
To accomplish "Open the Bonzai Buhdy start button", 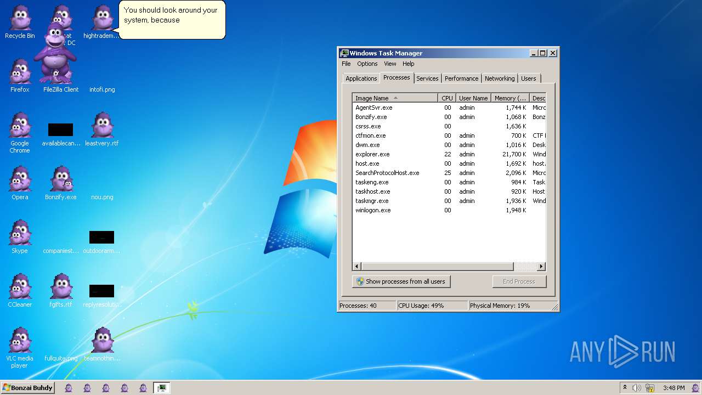I will (x=28, y=388).
